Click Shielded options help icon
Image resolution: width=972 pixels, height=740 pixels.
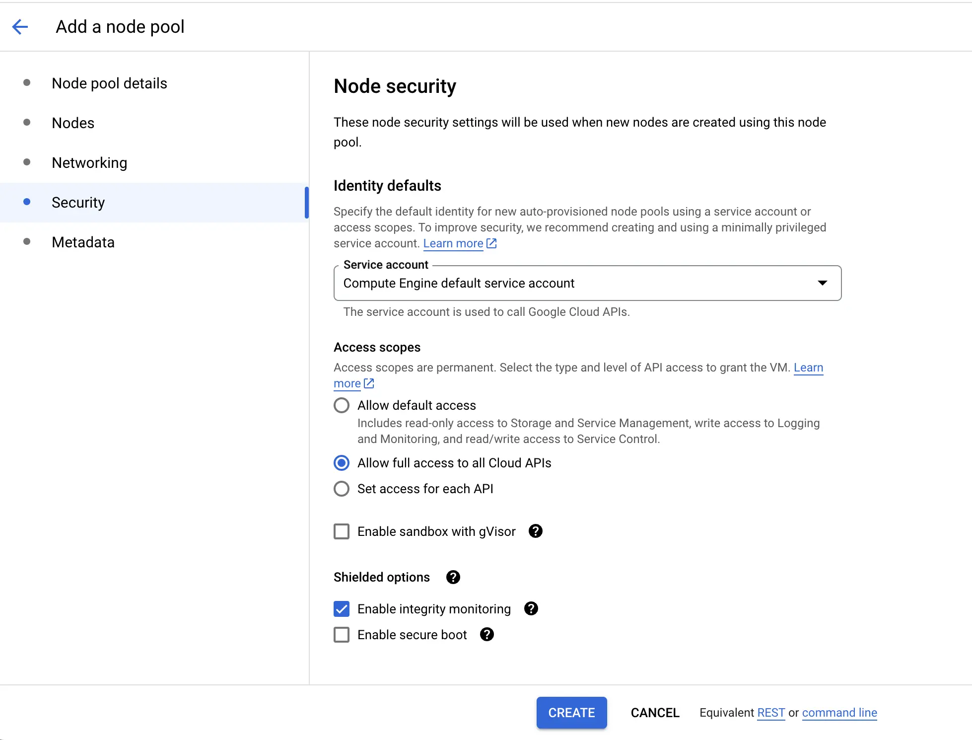click(453, 577)
